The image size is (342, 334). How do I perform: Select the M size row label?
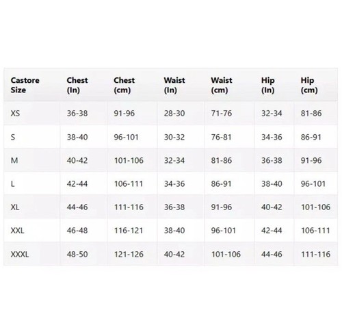pos(14,160)
